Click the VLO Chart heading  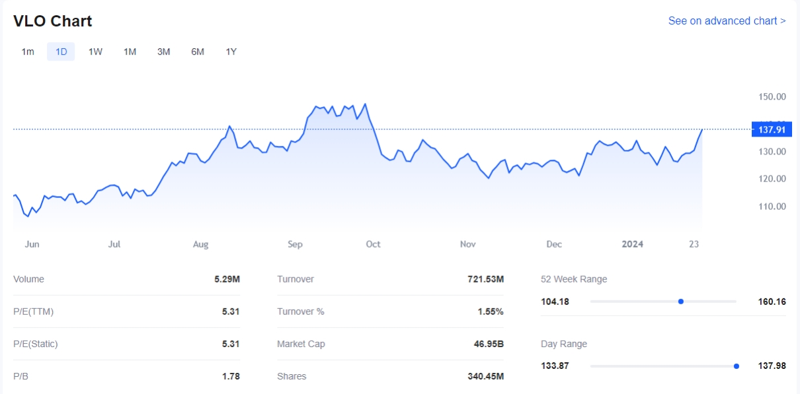point(53,21)
